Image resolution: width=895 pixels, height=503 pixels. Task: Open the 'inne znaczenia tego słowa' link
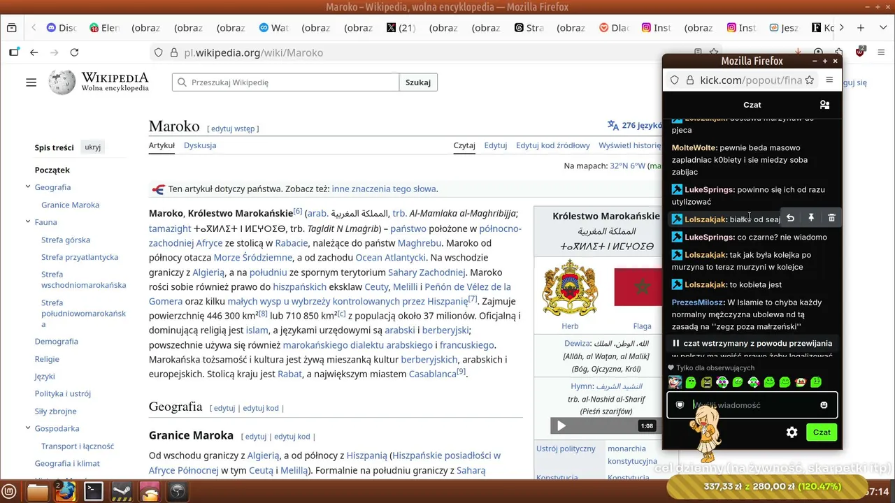point(384,189)
